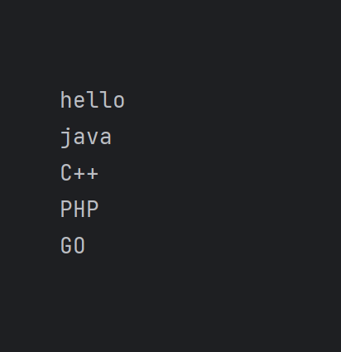Place cursor on letter o in hello
Viewport: 341px width, 352px height.
click(119, 102)
